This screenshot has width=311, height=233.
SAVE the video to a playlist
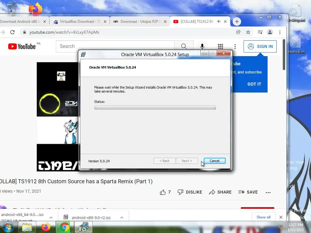coord(248,192)
